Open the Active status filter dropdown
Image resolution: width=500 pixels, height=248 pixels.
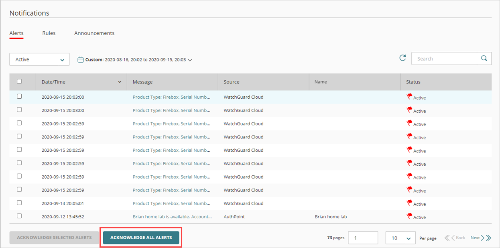pos(39,59)
